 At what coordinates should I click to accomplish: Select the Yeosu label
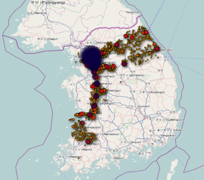[115, 158]
